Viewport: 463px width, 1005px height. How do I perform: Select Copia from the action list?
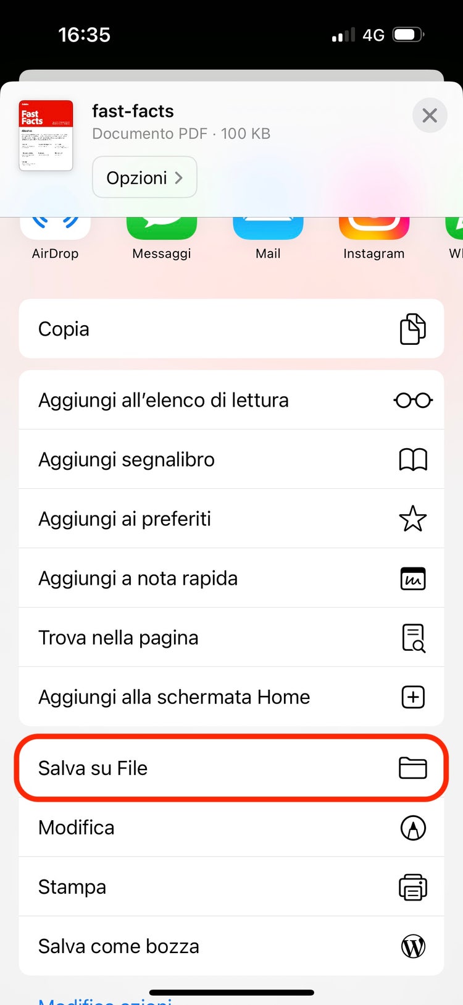click(231, 329)
